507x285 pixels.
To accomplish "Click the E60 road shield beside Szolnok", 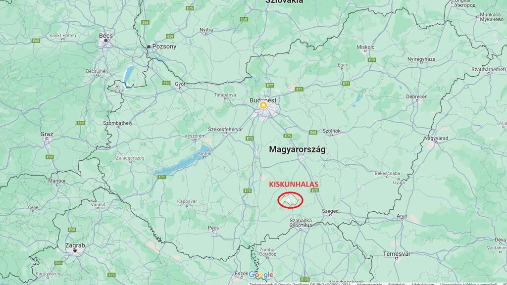I will (313, 132).
